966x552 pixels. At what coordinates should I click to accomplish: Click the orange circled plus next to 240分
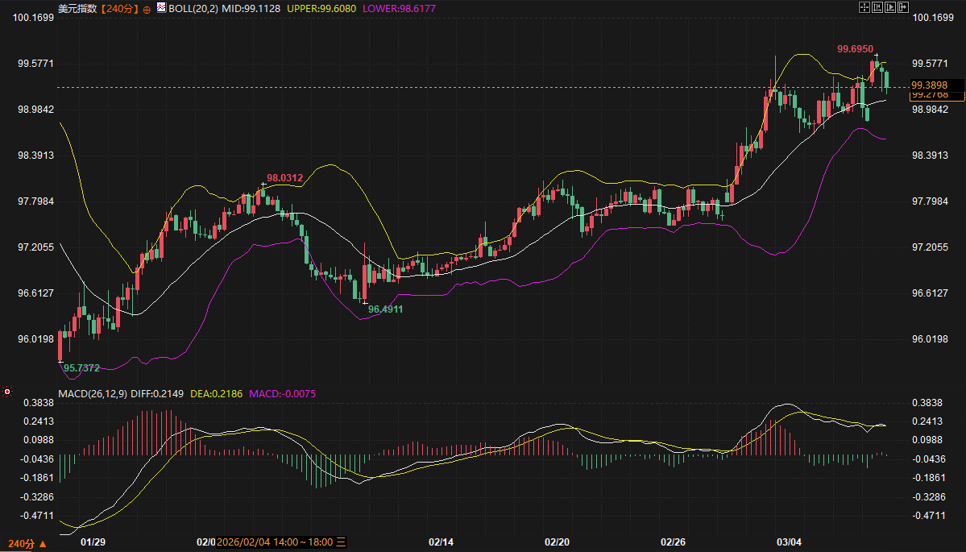pyautogui.click(x=147, y=8)
